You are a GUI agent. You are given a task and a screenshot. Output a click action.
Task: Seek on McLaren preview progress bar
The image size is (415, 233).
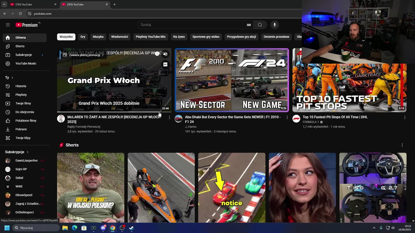click(x=114, y=112)
